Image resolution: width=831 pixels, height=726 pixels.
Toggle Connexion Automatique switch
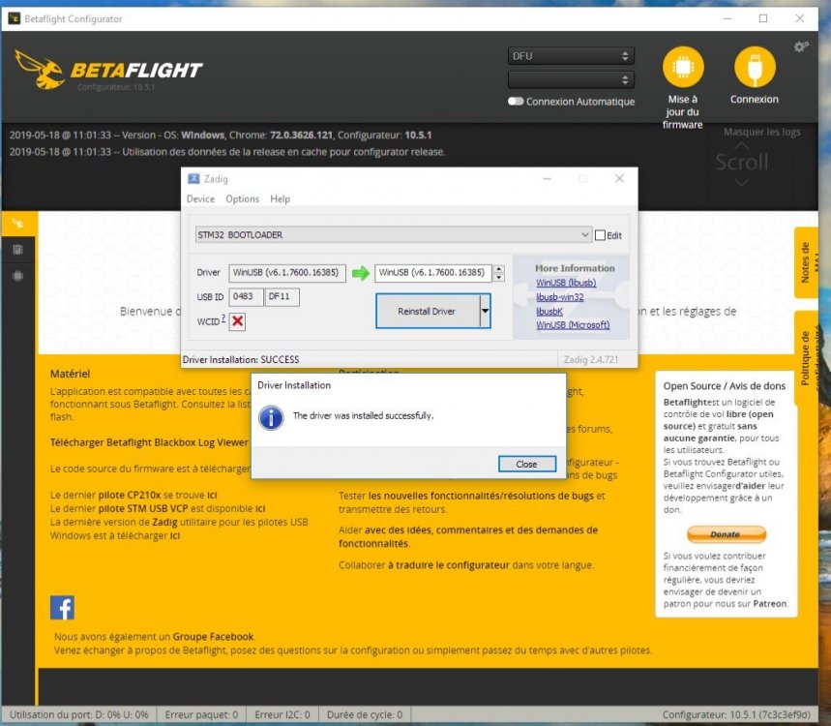[515, 102]
